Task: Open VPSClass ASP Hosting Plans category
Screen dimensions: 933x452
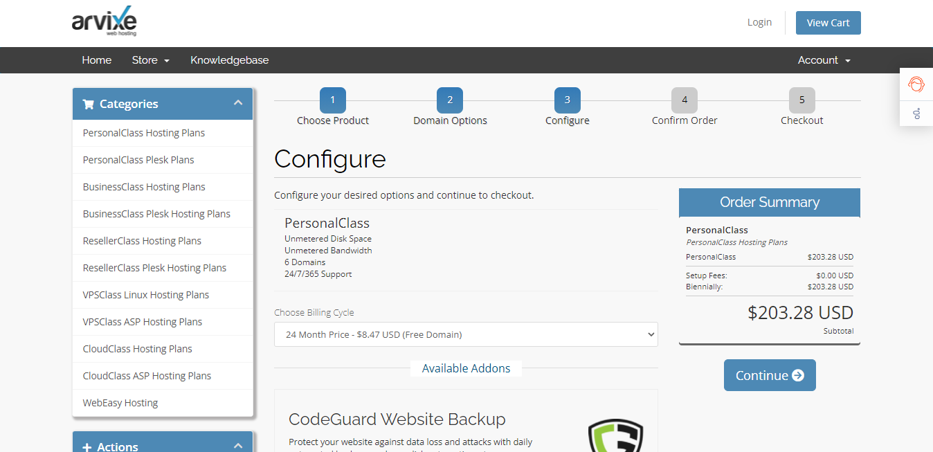Action: pyautogui.click(x=163, y=322)
